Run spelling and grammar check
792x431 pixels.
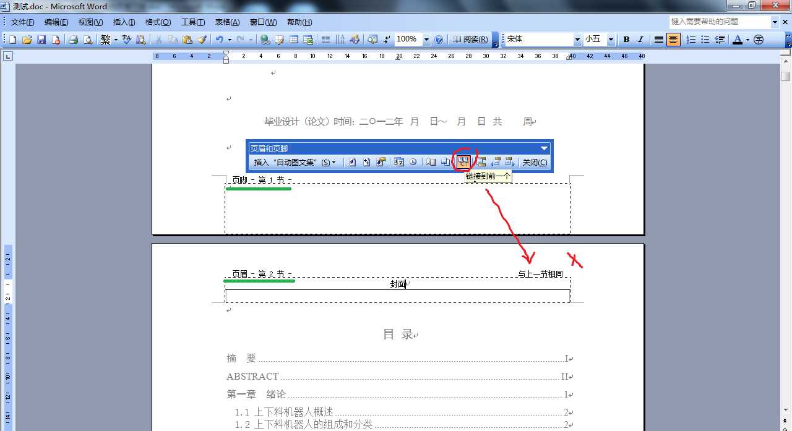[126, 40]
